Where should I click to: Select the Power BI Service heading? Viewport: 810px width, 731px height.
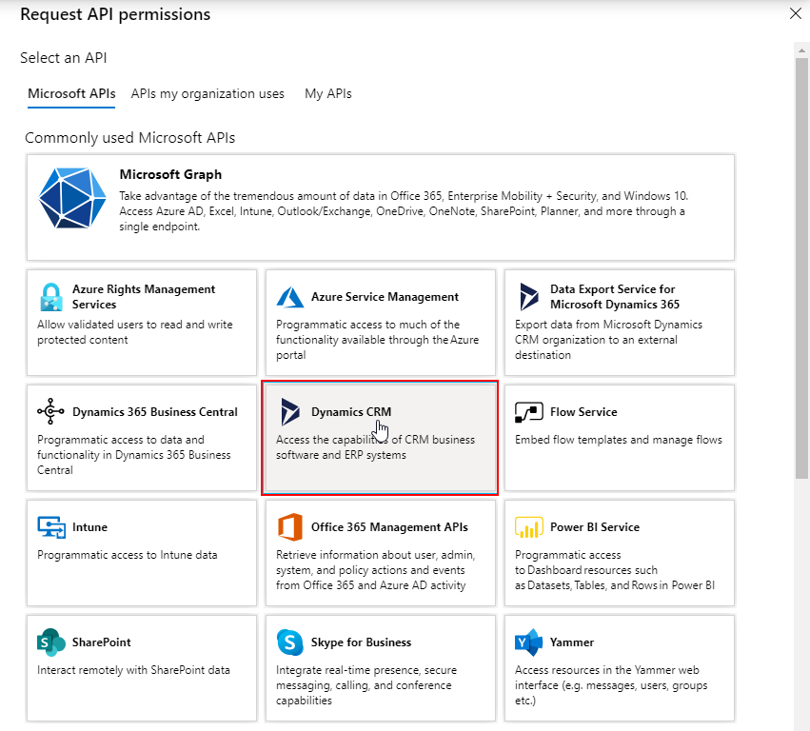[x=595, y=527]
